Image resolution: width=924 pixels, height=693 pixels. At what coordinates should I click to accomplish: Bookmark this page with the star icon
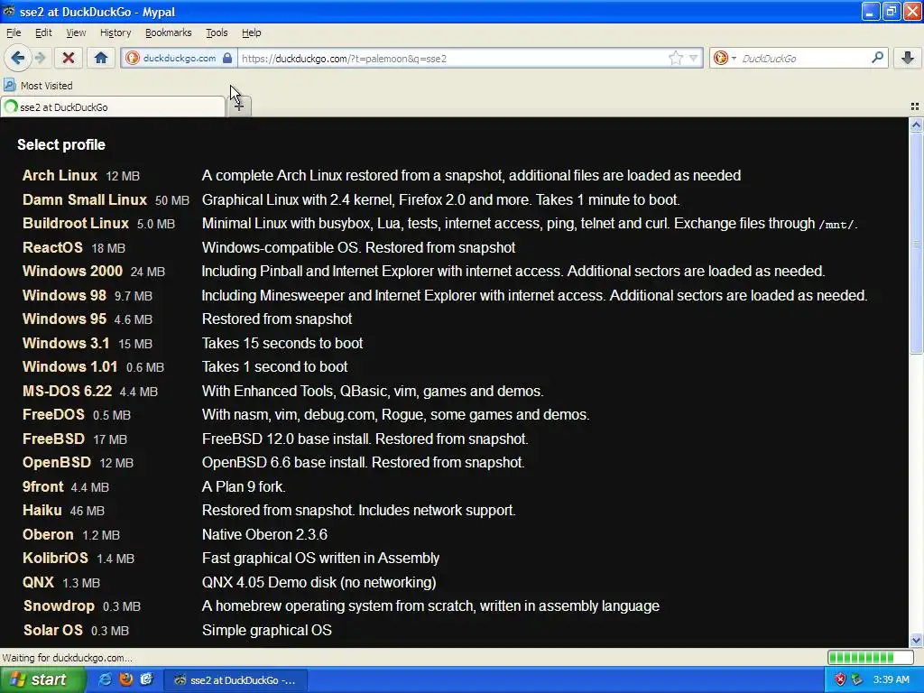click(x=675, y=58)
